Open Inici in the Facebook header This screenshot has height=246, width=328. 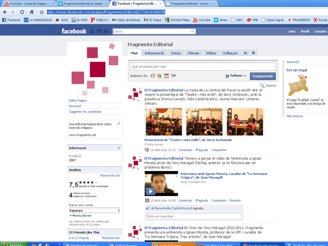tap(292, 31)
